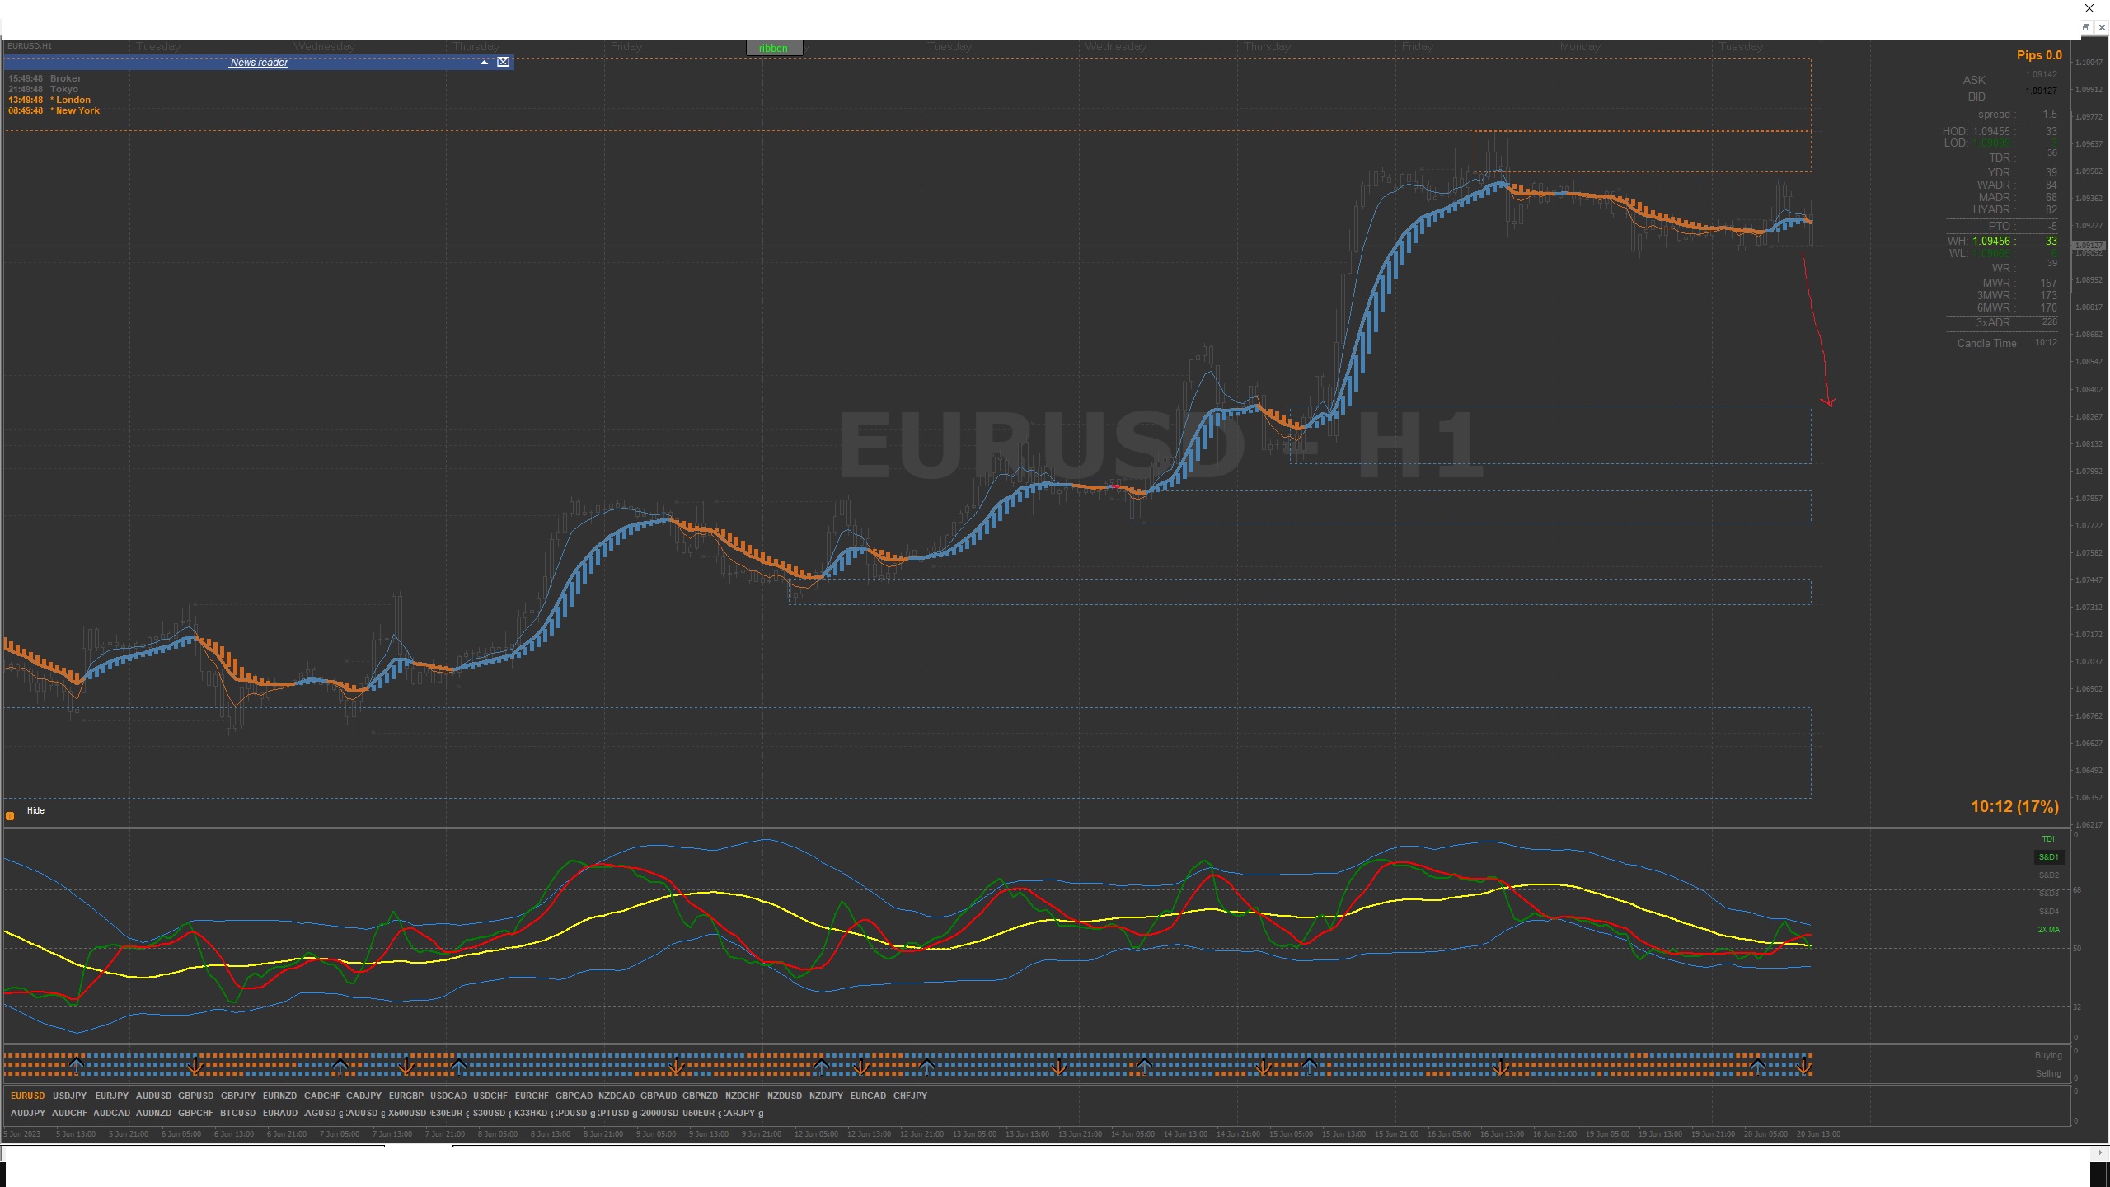The width and height of the screenshot is (2110, 1187).
Task: Switch chart to USDJPY symbol
Action: (x=69, y=1096)
